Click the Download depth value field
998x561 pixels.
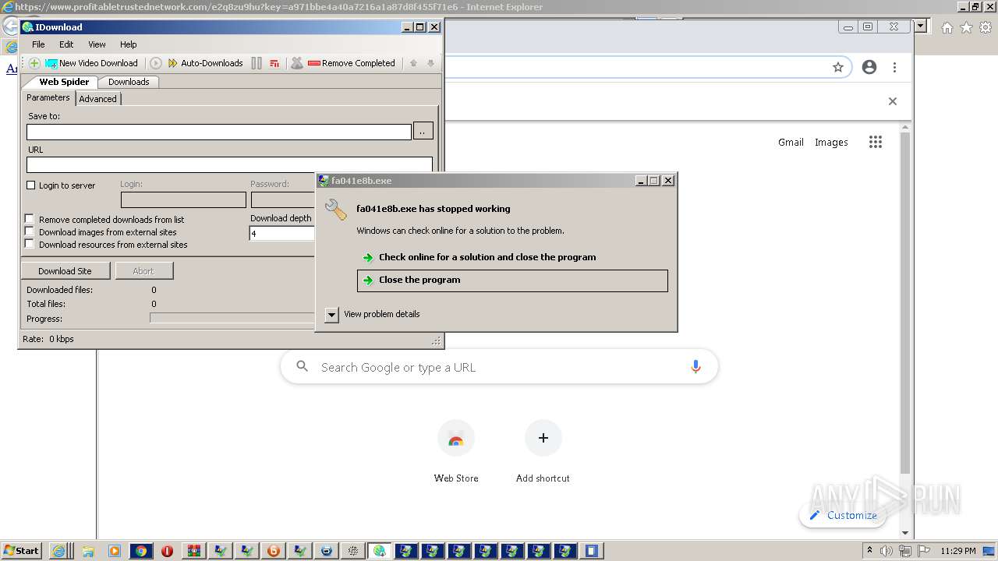(x=281, y=233)
